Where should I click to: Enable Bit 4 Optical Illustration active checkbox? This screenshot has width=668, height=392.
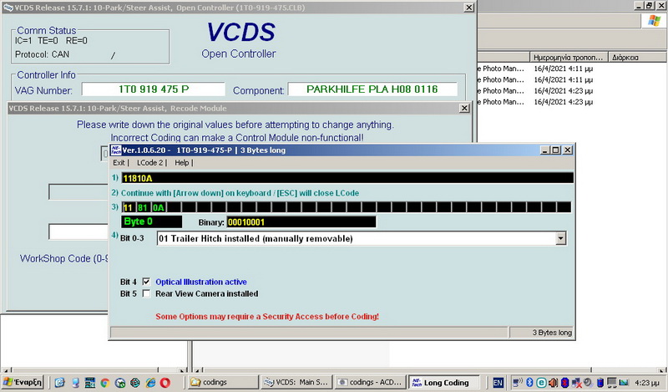146,282
